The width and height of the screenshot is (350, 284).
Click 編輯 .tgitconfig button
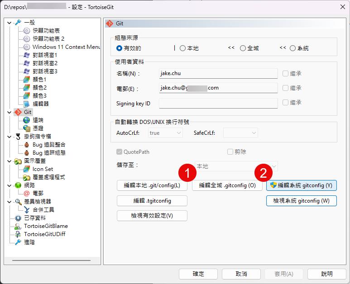(x=152, y=201)
